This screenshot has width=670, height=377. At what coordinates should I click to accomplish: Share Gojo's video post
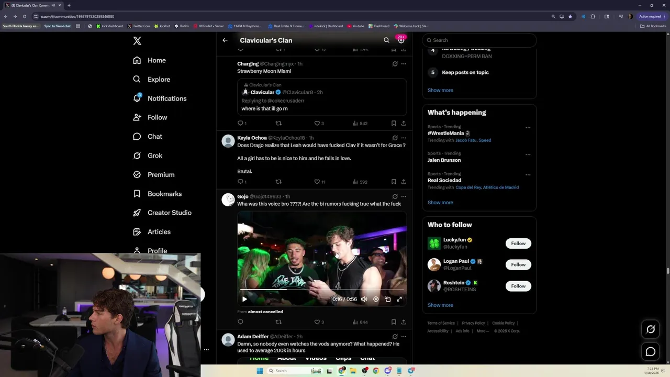coord(404,322)
